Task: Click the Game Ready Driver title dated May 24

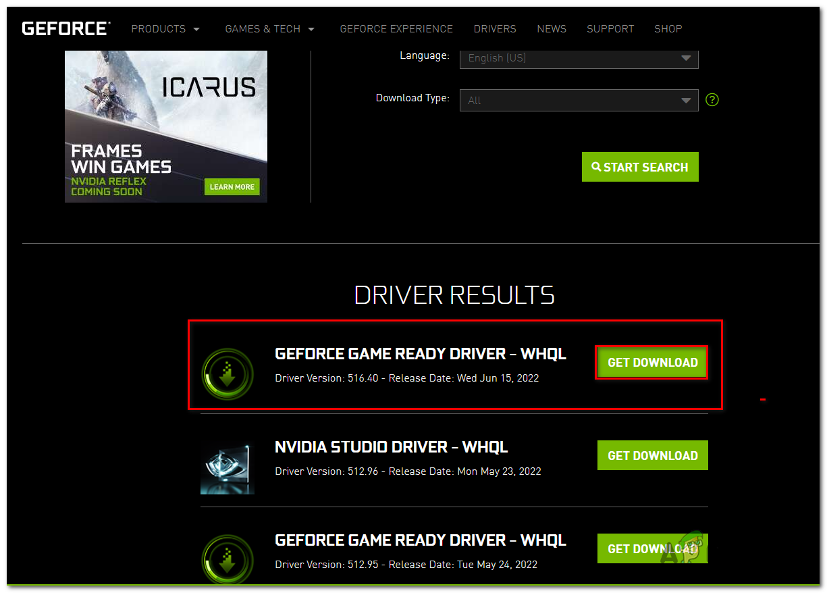Action: (421, 540)
